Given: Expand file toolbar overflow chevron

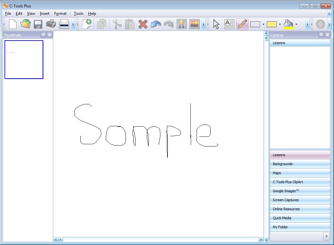Looking at the screenshot, I should (73, 24).
